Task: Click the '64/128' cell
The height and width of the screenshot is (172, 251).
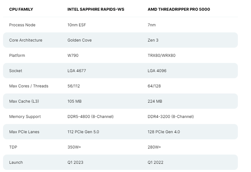Action: (x=154, y=86)
